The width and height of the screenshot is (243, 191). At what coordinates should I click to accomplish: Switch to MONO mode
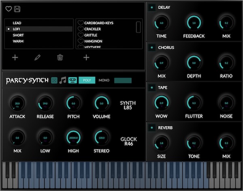104,80
